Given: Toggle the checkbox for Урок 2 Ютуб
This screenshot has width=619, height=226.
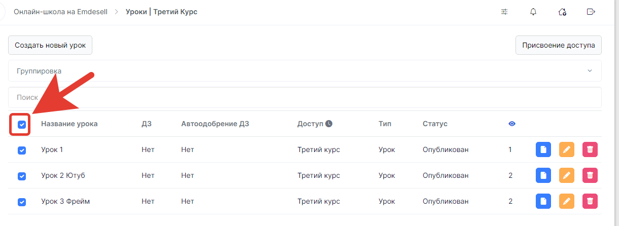Looking at the screenshot, I should point(22,176).
